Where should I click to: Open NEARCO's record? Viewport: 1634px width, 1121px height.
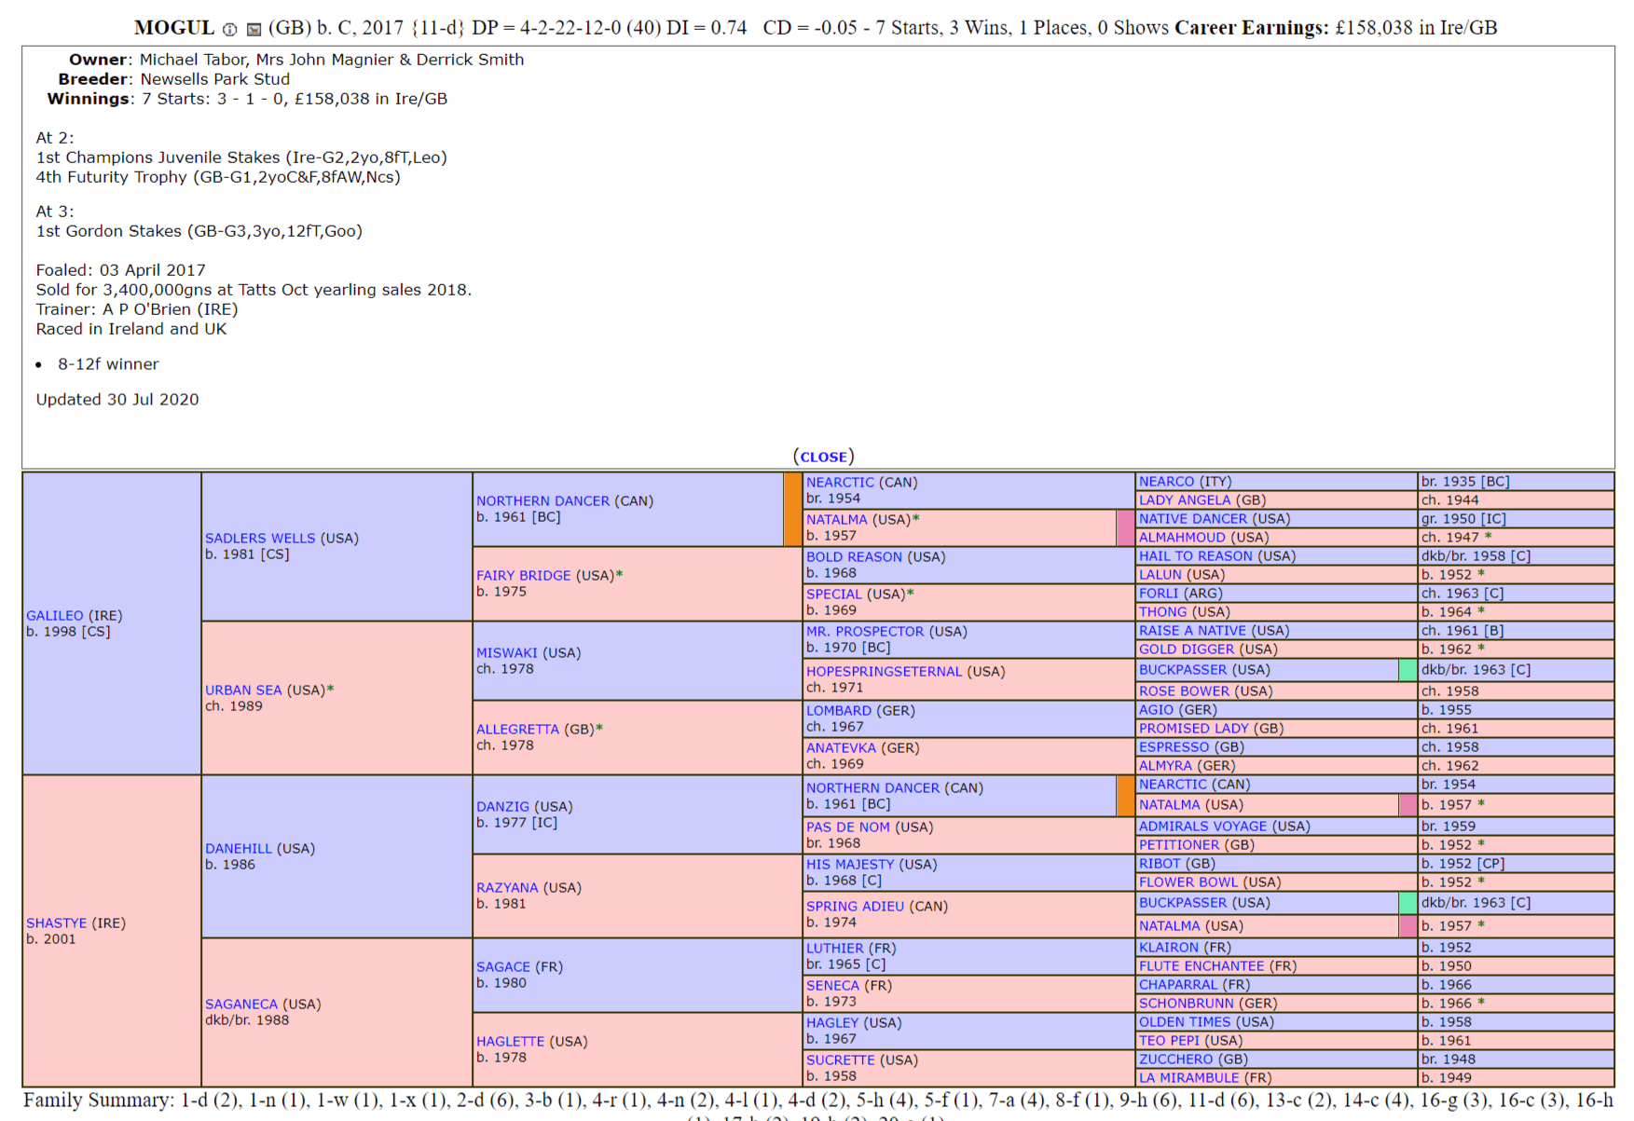pos(1166,481)
